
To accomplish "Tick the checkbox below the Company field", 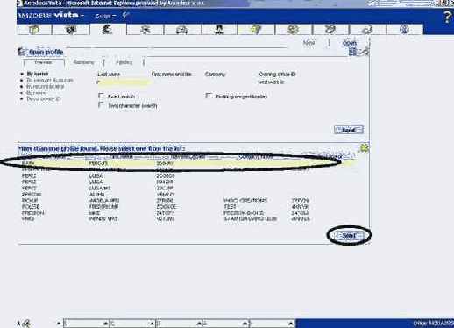I will [x=209, y=96].
